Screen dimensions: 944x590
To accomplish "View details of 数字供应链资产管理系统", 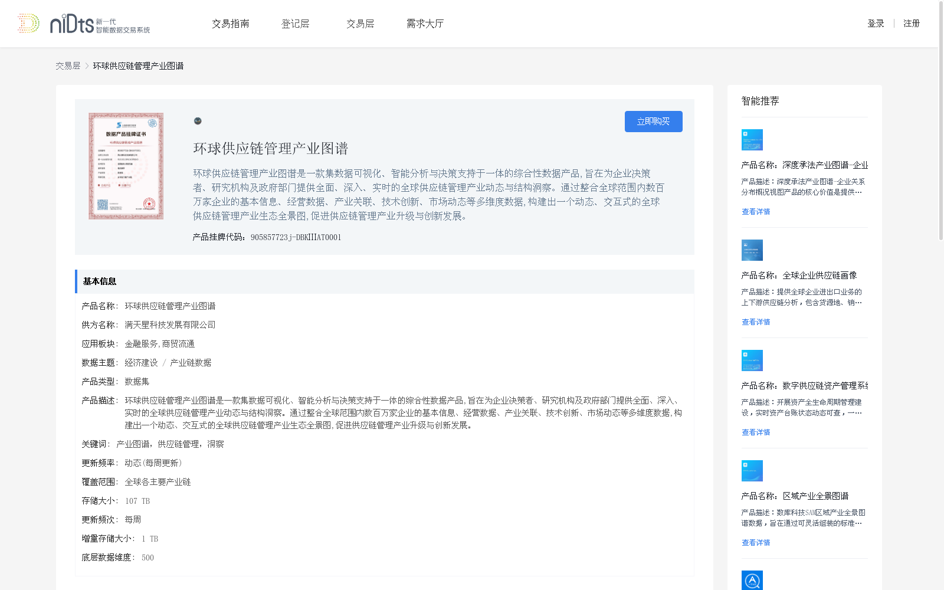I will point(756,432).
